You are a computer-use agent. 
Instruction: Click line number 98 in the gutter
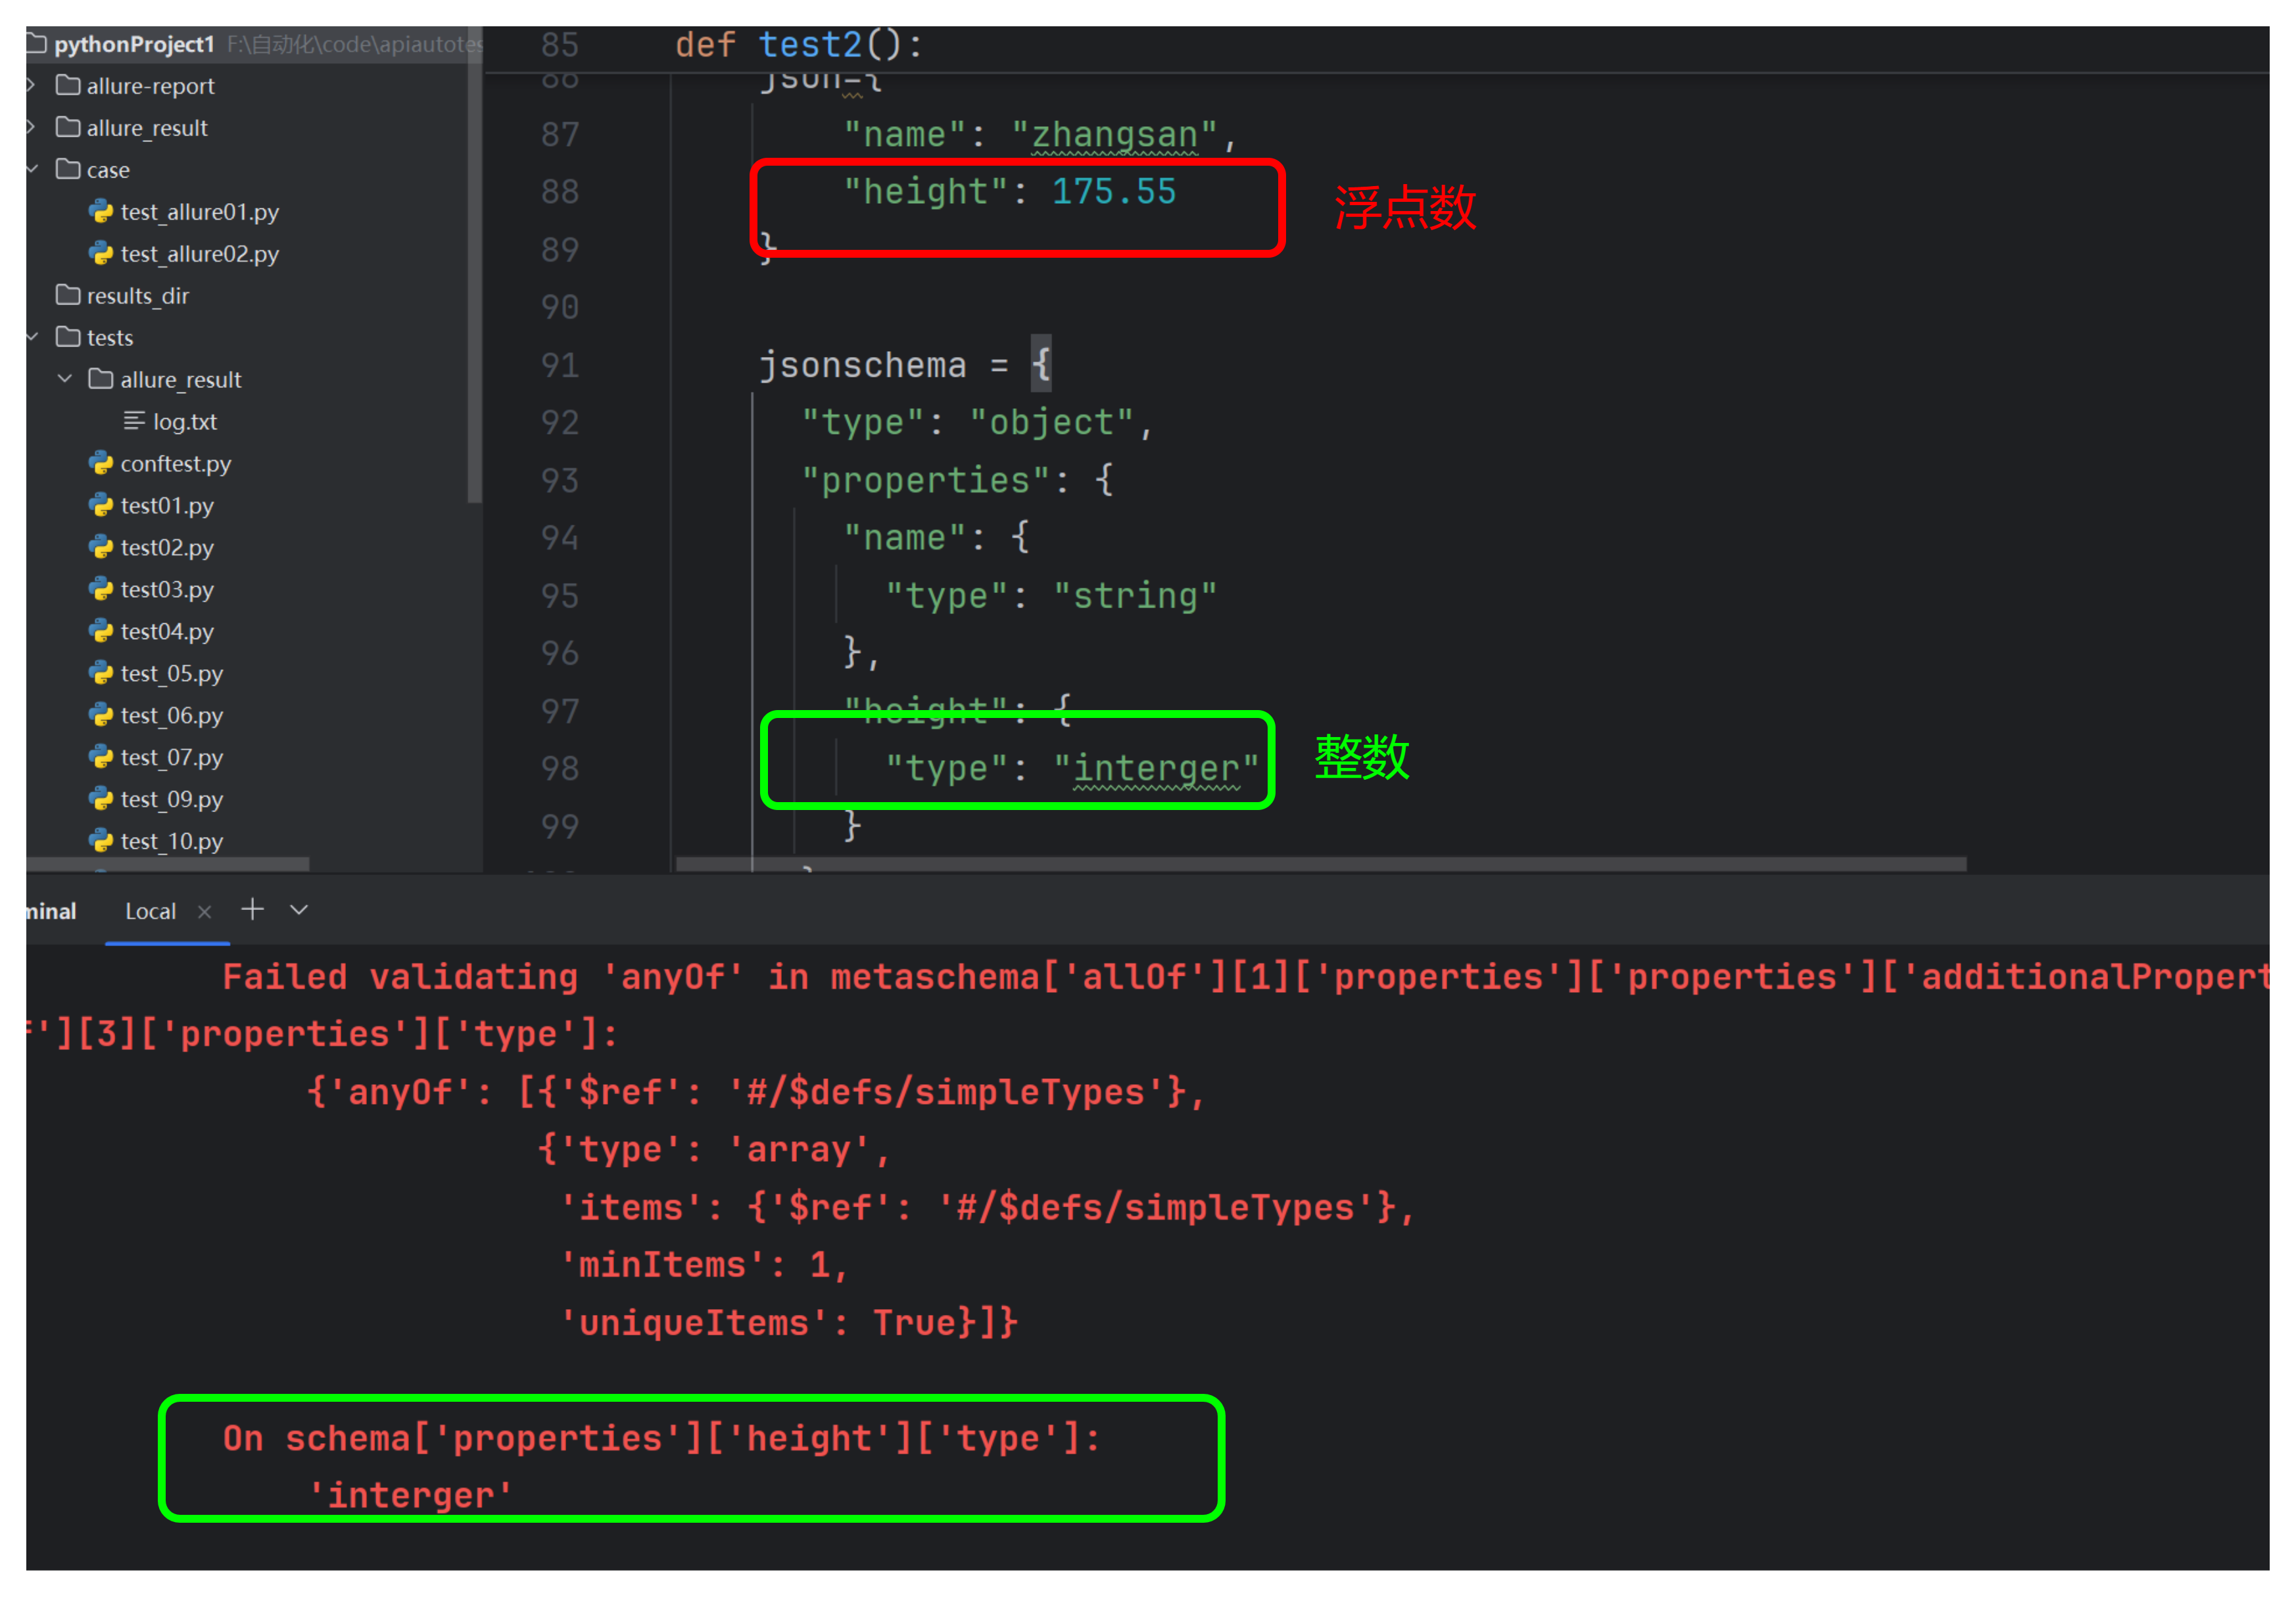[560, 768]
